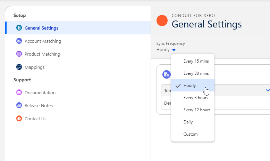Image resolution: width=270 pixels, height=161 pixels.
Task: Collapse the Sync Frequency dropdown arrow
Action: pyautogui.click(x=174, y=50)
